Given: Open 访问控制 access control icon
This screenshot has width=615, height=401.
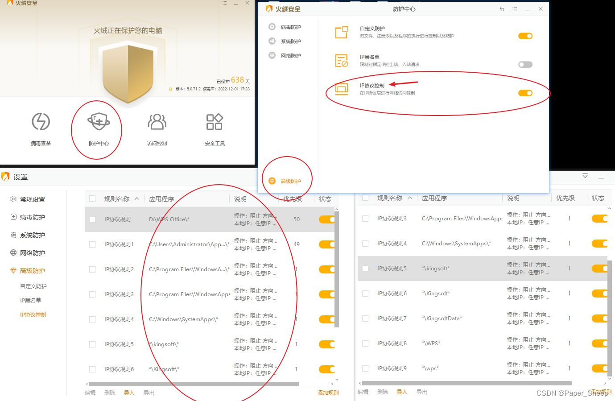Looking at the screenshot, I should [157, 122].
